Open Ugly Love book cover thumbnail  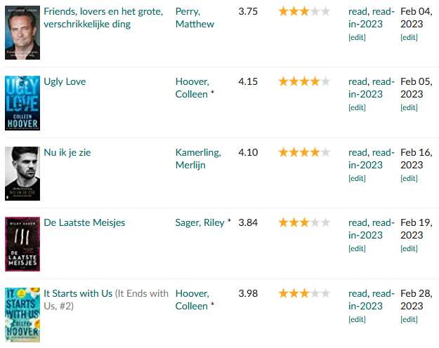pos(22,103)
